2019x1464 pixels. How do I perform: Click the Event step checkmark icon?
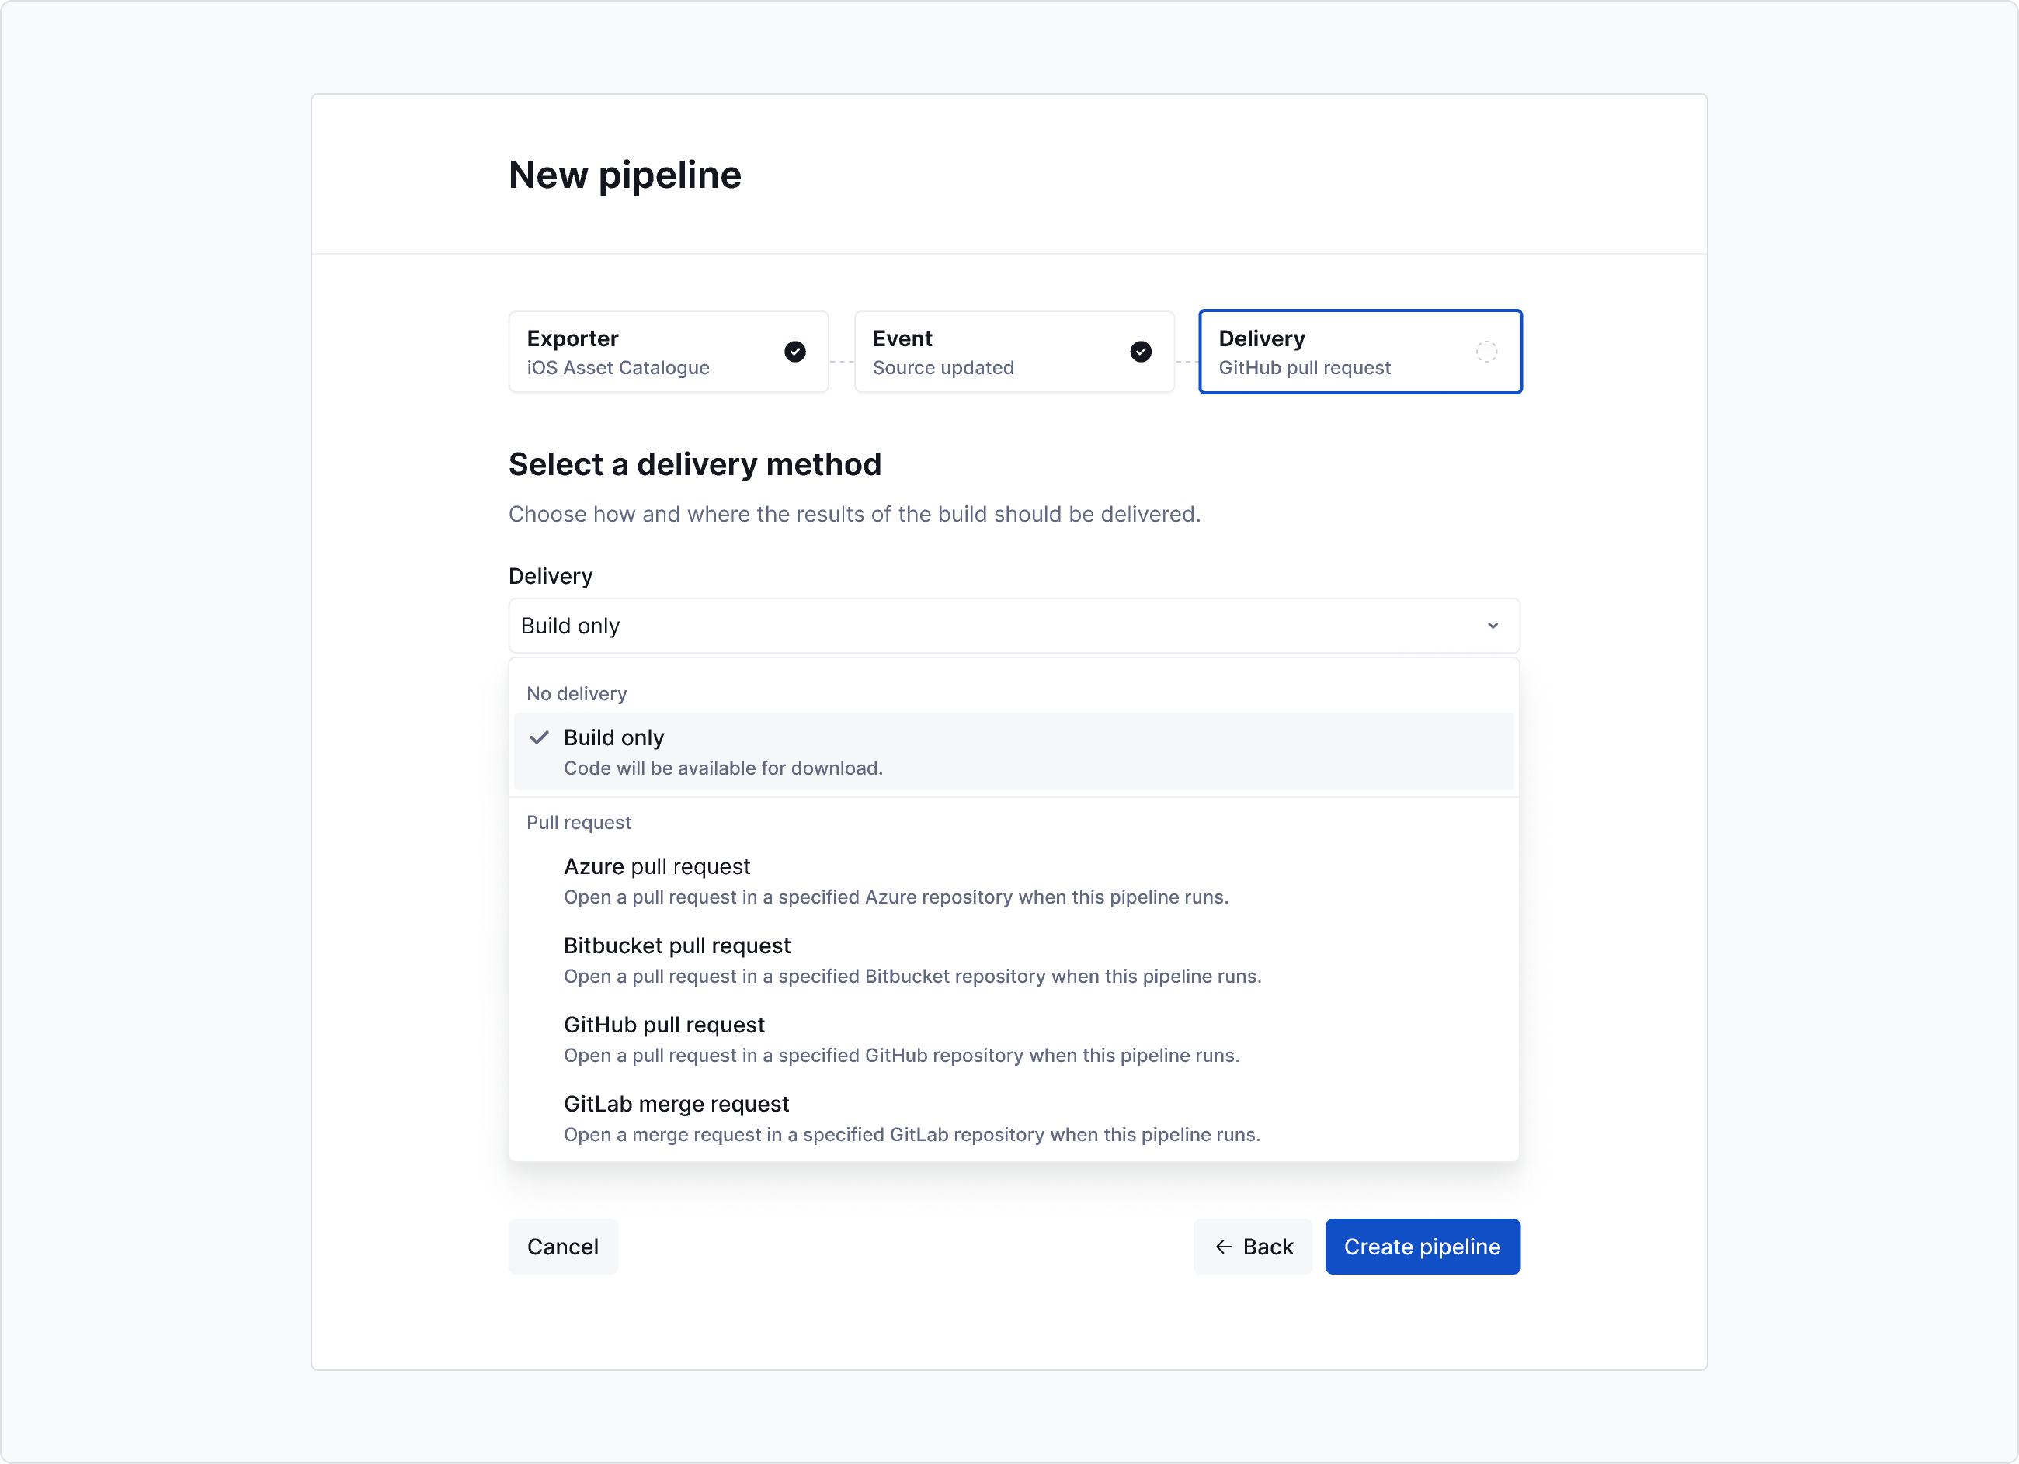1141,352
